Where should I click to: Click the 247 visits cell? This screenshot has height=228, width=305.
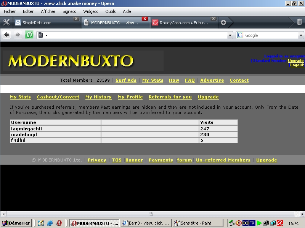(x=218, y=129)
